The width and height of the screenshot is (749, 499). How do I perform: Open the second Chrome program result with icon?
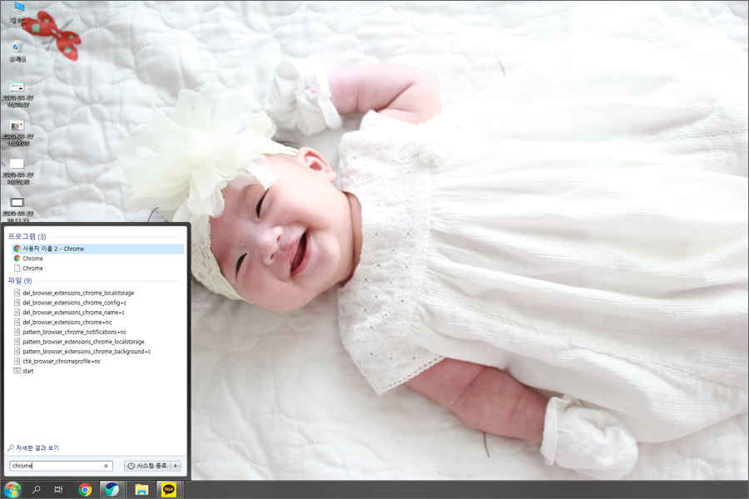[97, 259]
